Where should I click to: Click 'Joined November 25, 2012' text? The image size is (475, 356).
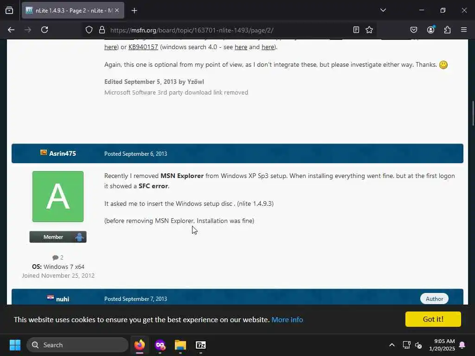58,275
